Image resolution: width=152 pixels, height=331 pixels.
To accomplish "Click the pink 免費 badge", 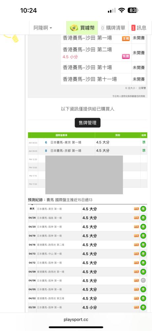I will (x=126, y=57).
